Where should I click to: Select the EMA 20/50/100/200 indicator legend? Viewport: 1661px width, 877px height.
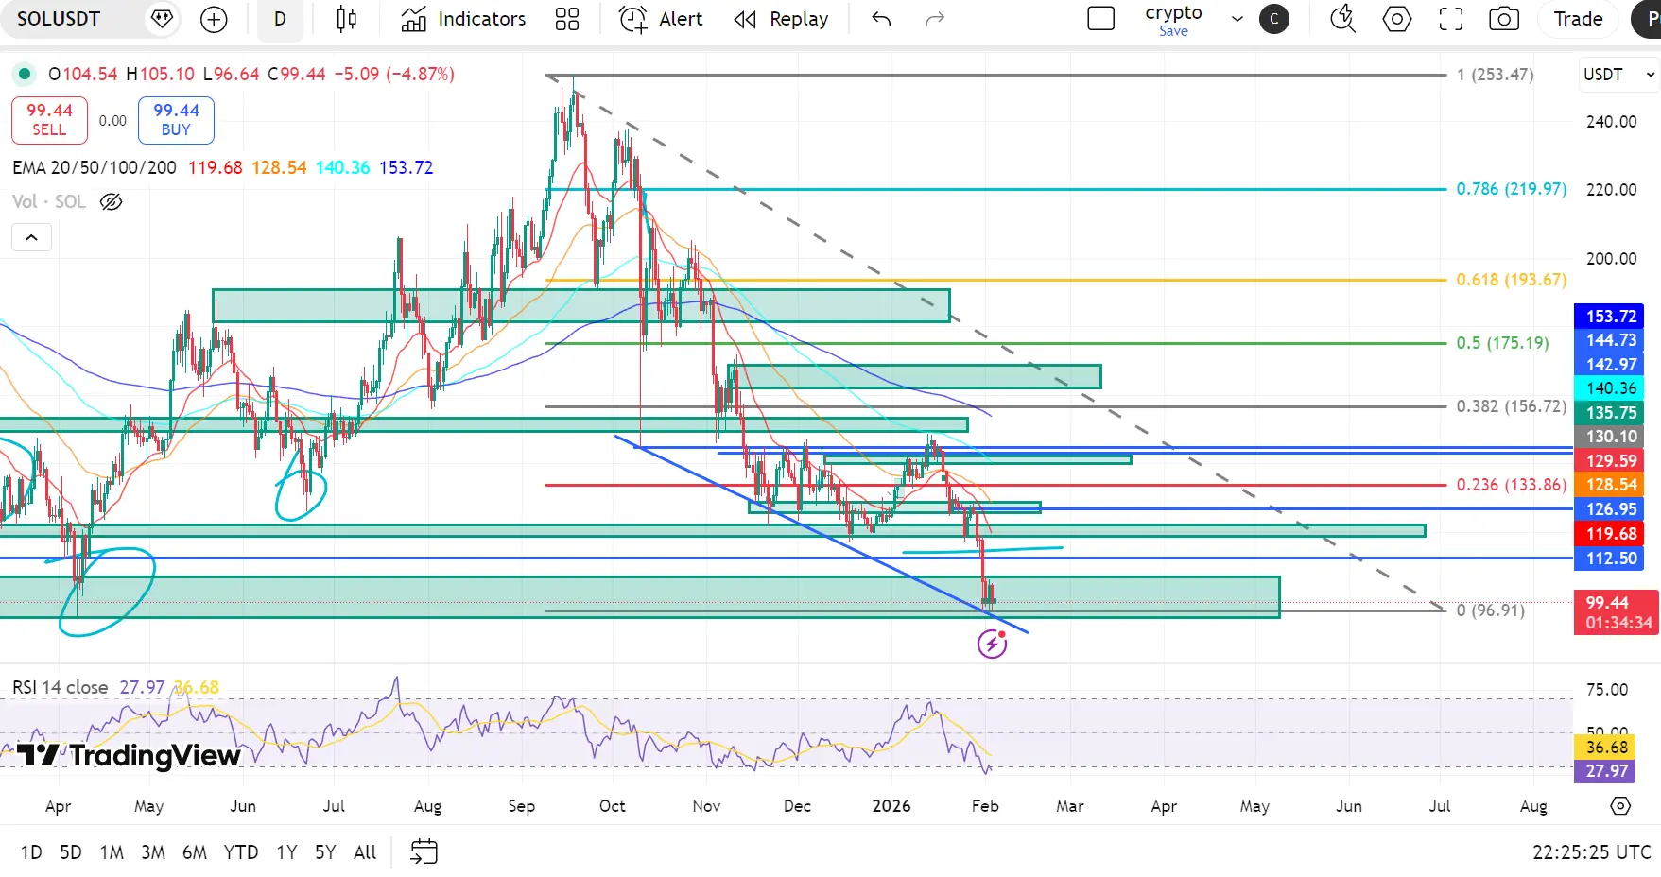click(x=95, y=167)
